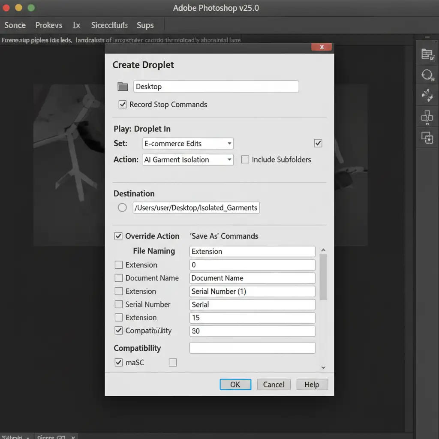Click the Cancel button
Image resolution: width=439 pixels, height=439 pixels.
pyautogui.click(x=274, y=385)
